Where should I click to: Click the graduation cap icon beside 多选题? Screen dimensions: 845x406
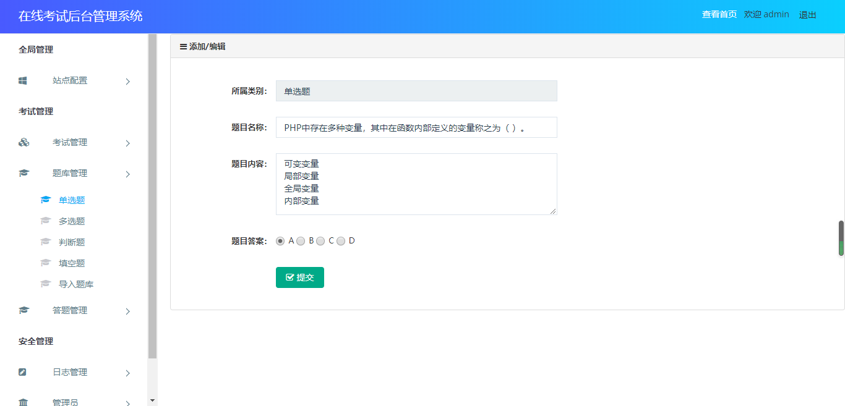45,221
